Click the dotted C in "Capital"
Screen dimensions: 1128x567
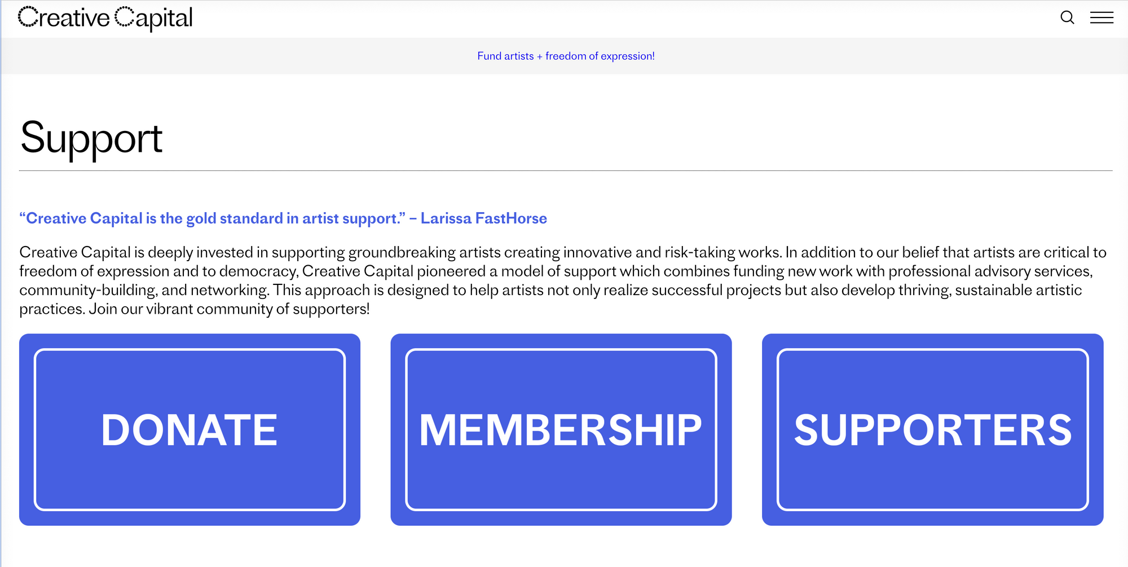[x=125, y=17]
